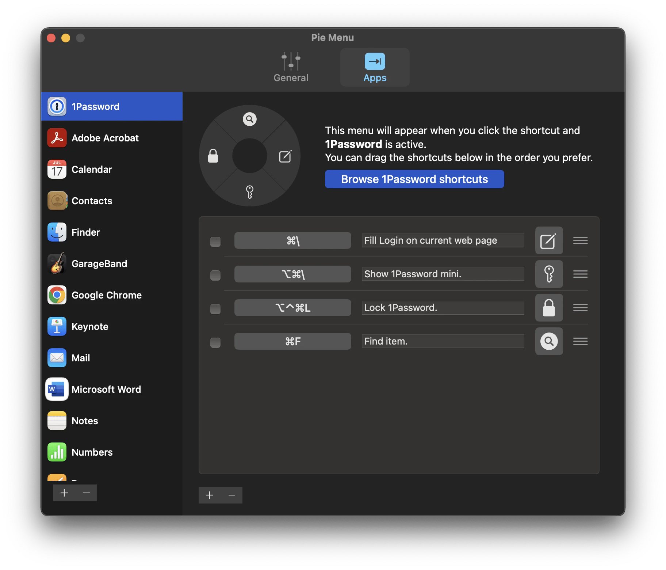Click the edit slice in the pie preview
The width and height of the screenshot is (666, 570).
point(285,156)
